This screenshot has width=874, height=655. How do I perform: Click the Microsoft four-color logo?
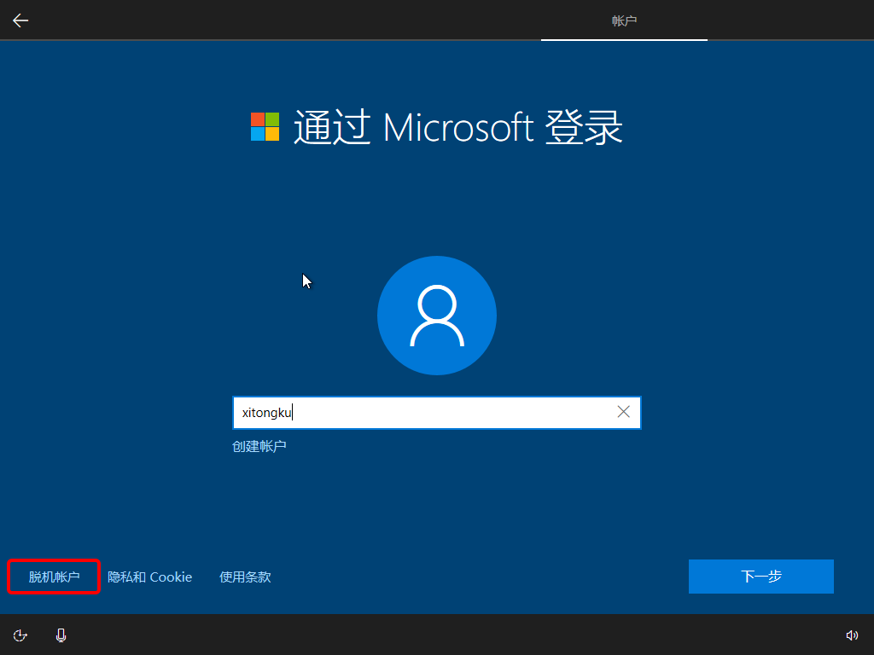coord(265,127)
